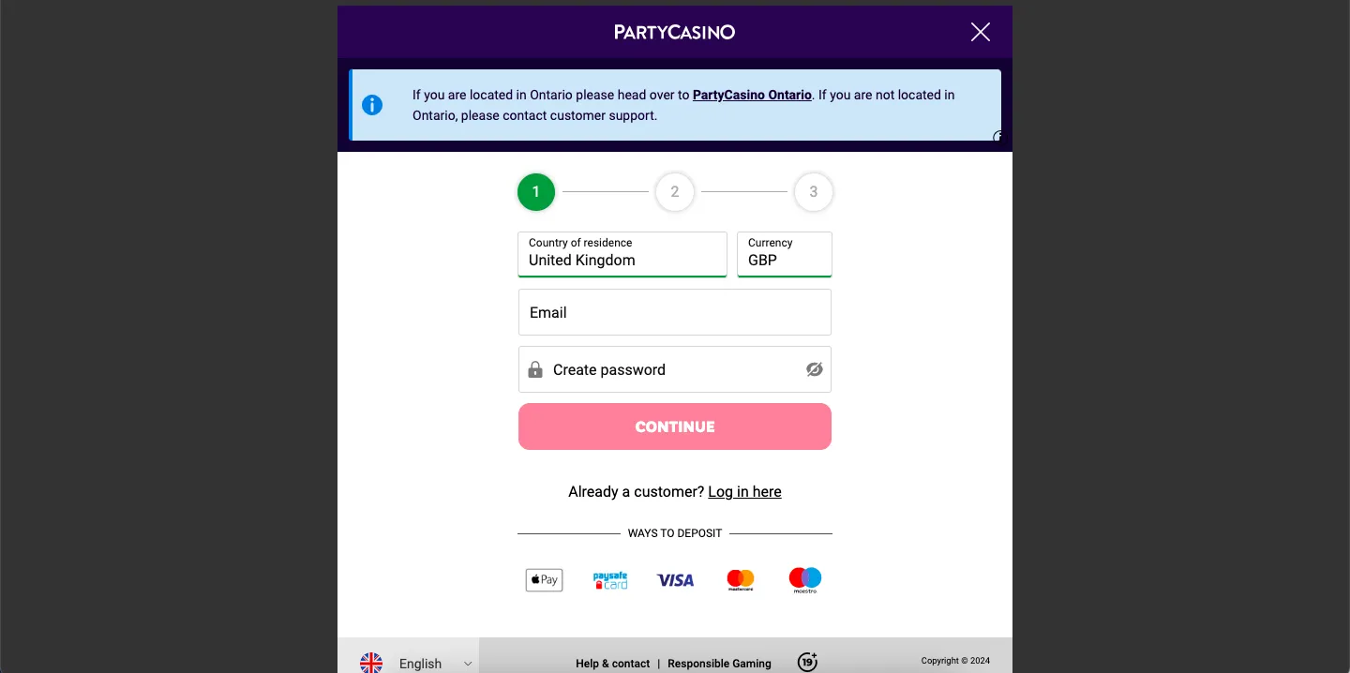Open the Country of residence dropdown
The height and width of the screenshot is (673, 1350).
[x=622, y=254]
